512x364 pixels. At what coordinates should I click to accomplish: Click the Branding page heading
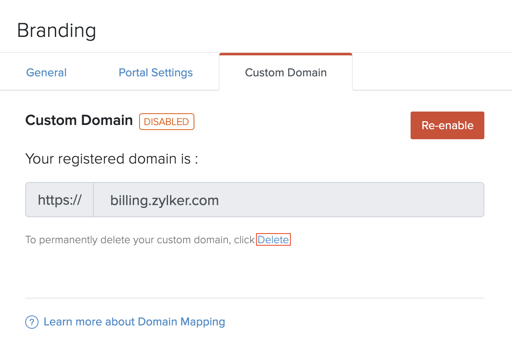pyautogui.click(x=57, y=30)
